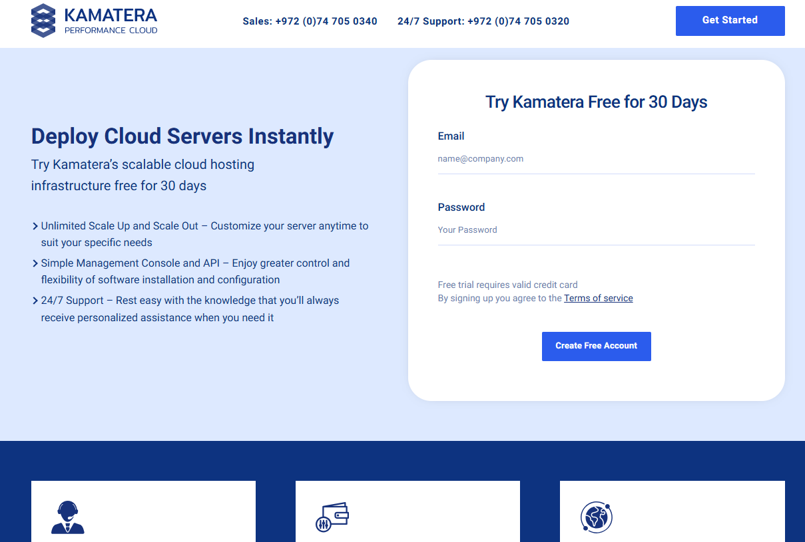Screen dimensions: 805x542
Task: Call the 24/7 Support phone number link
Action: 483,21
